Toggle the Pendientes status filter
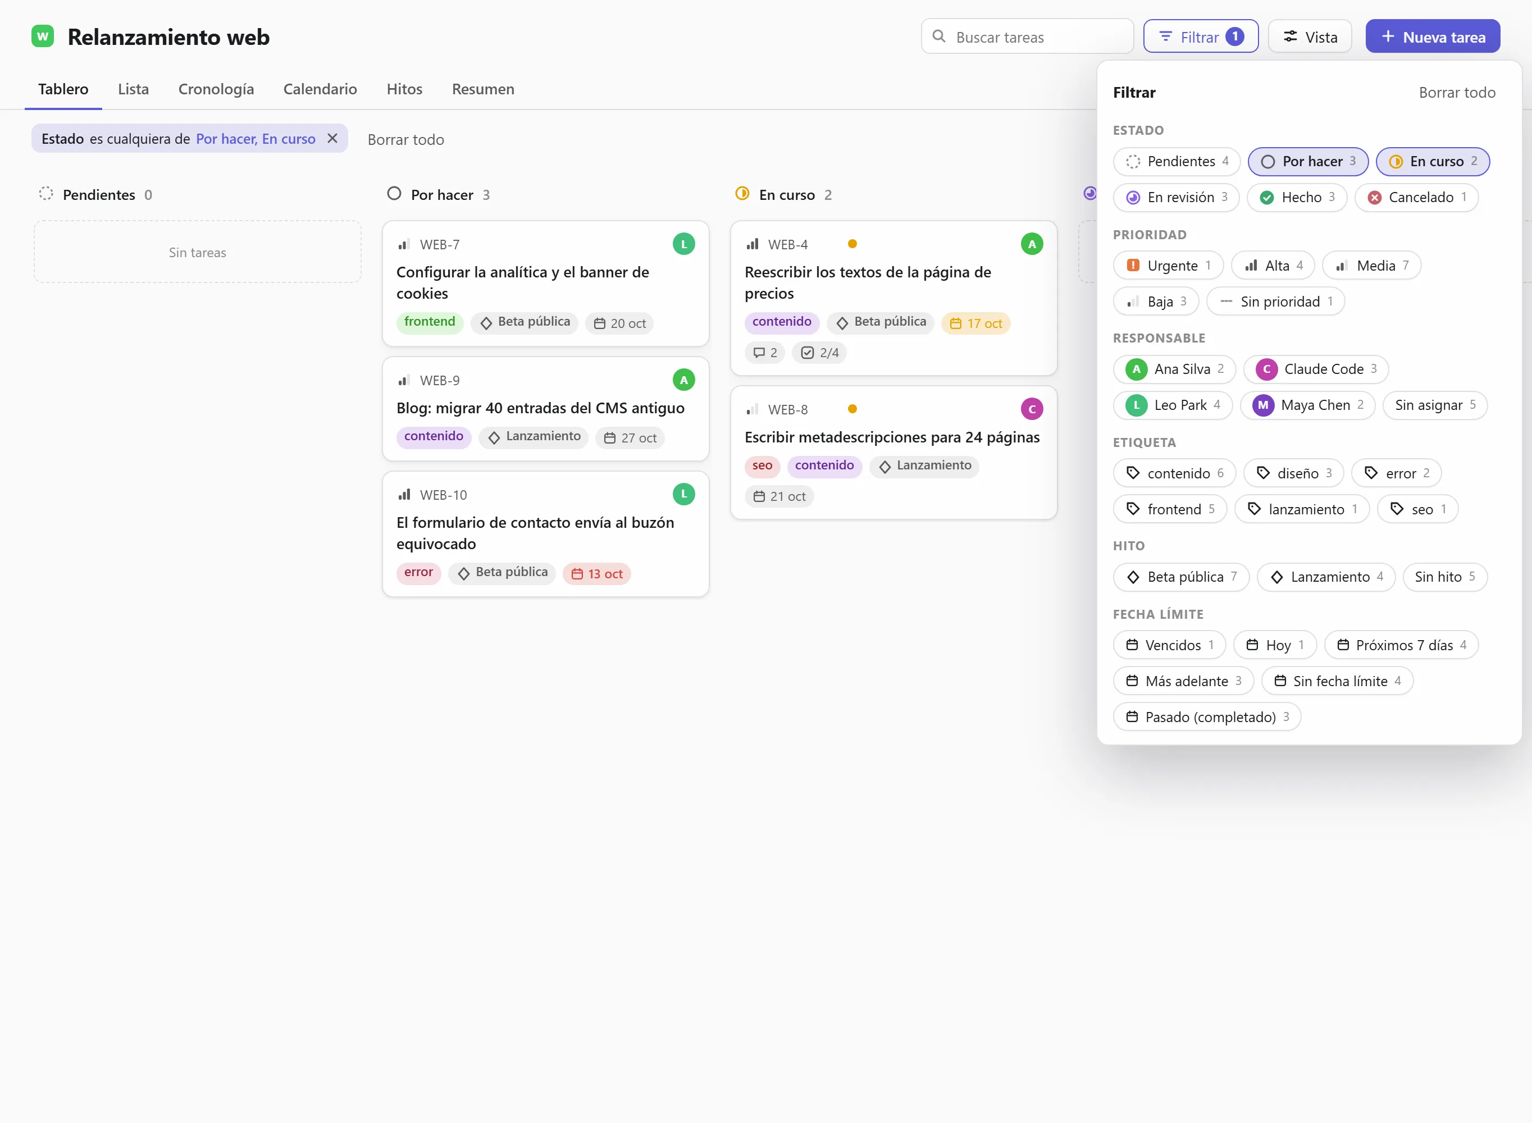 click(x=1177, y=162)
